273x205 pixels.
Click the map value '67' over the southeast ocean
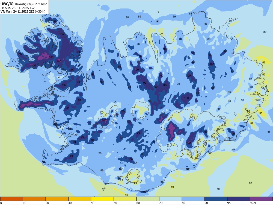251,183
